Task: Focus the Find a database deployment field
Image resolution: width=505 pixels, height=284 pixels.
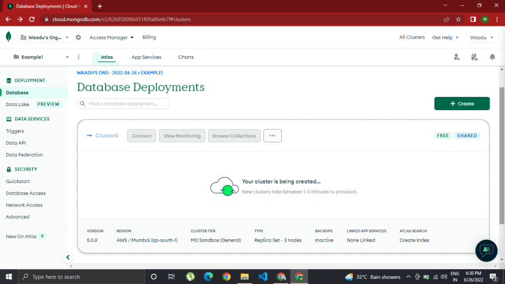Action: pyautogui.click(x=123, y=104)
